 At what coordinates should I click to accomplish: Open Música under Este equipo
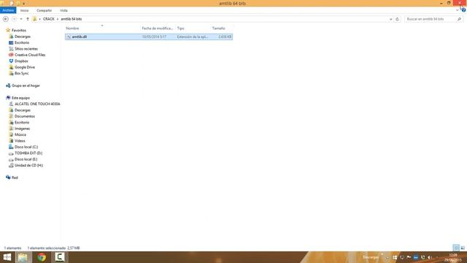20,134
